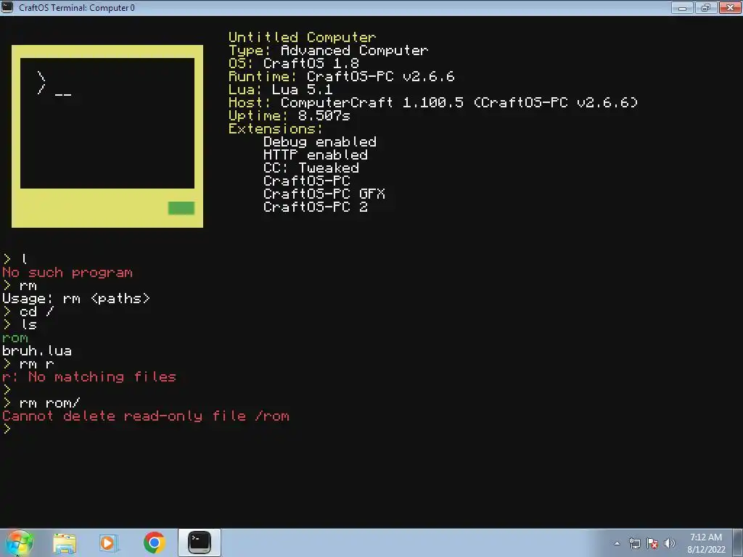Show hidden system tray icons arrow
Viewport: 743px width, 557px height.
pyautogui.click(x=617, y=543)
